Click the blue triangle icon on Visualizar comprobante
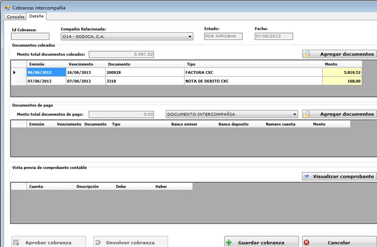This screenshot has width=377, height=247. coord(307,176)
